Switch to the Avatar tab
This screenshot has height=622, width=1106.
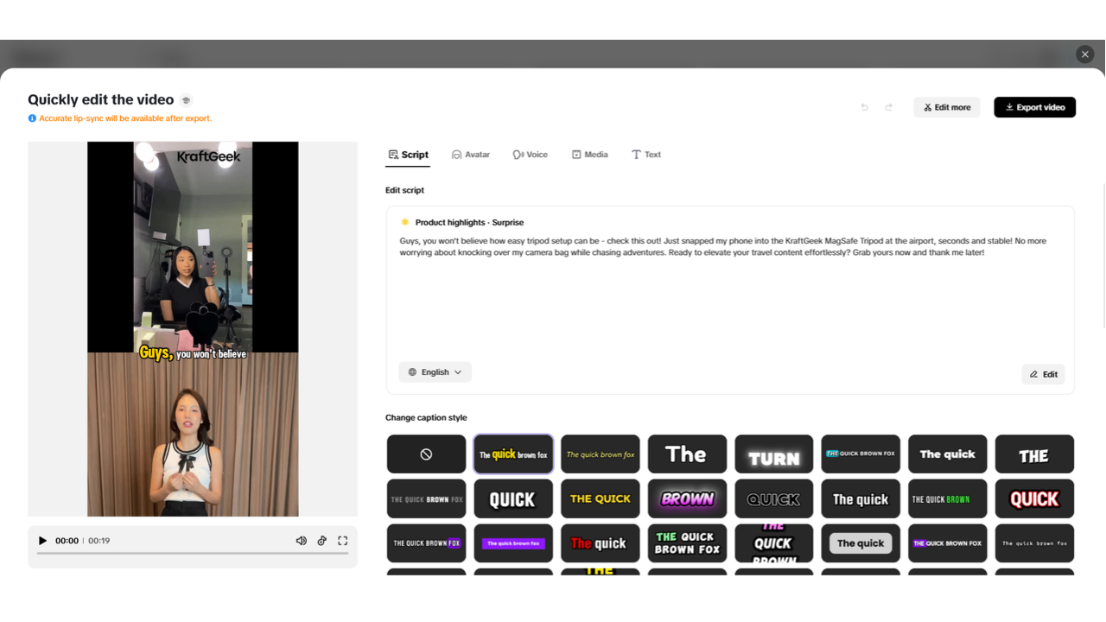click(x=471, y=154)
